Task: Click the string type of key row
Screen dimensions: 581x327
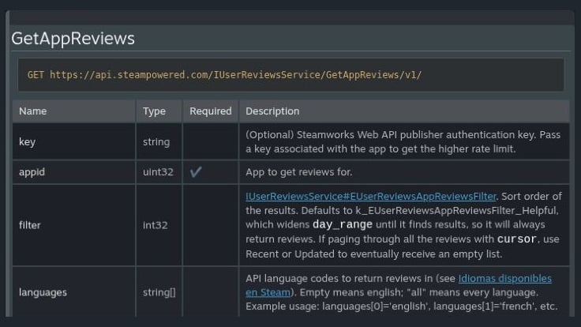Action: point(156,141)
